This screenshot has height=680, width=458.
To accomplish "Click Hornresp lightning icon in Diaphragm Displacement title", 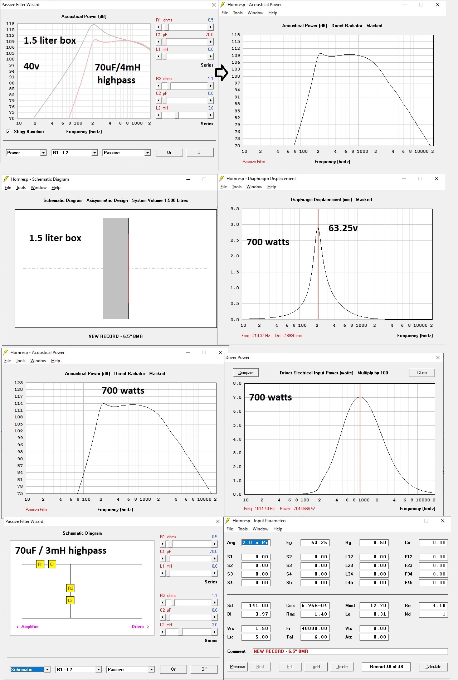I will (222, 179).
